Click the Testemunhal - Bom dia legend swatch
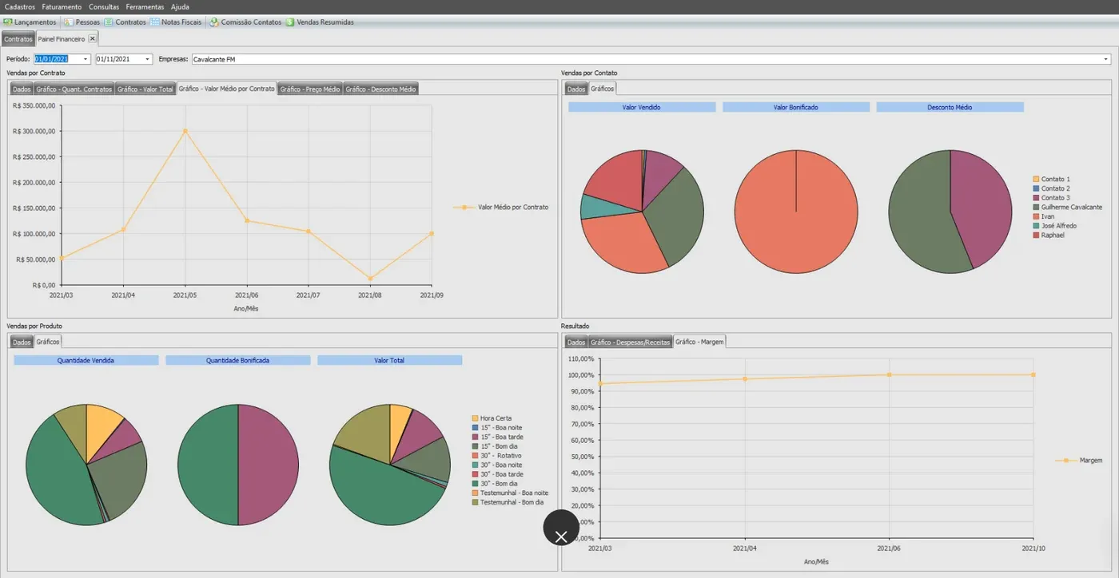 475,502
